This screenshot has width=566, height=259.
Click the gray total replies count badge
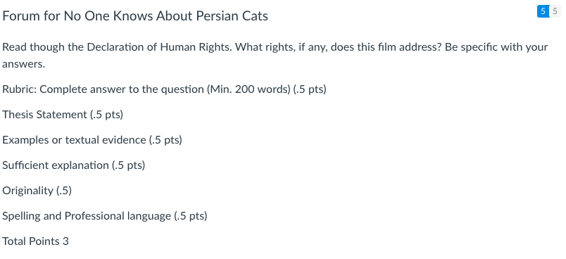[555, 11]
